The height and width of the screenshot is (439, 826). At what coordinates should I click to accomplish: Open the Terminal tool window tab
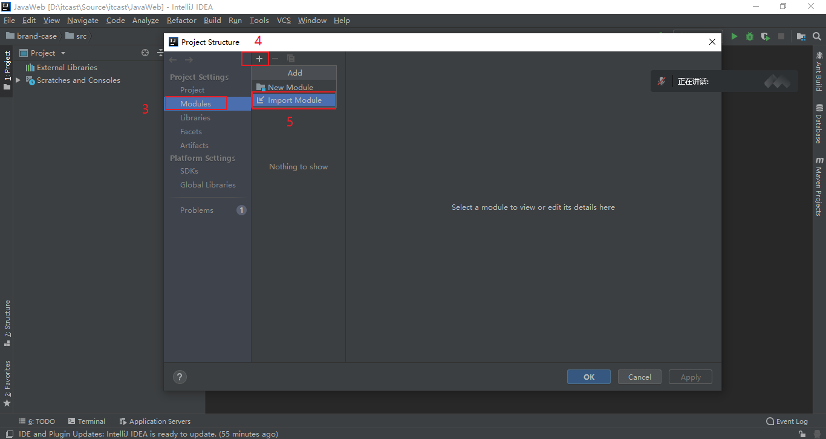[86, 421]
